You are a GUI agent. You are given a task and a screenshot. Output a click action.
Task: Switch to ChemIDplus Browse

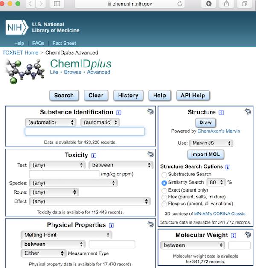(x=73, y=72)
